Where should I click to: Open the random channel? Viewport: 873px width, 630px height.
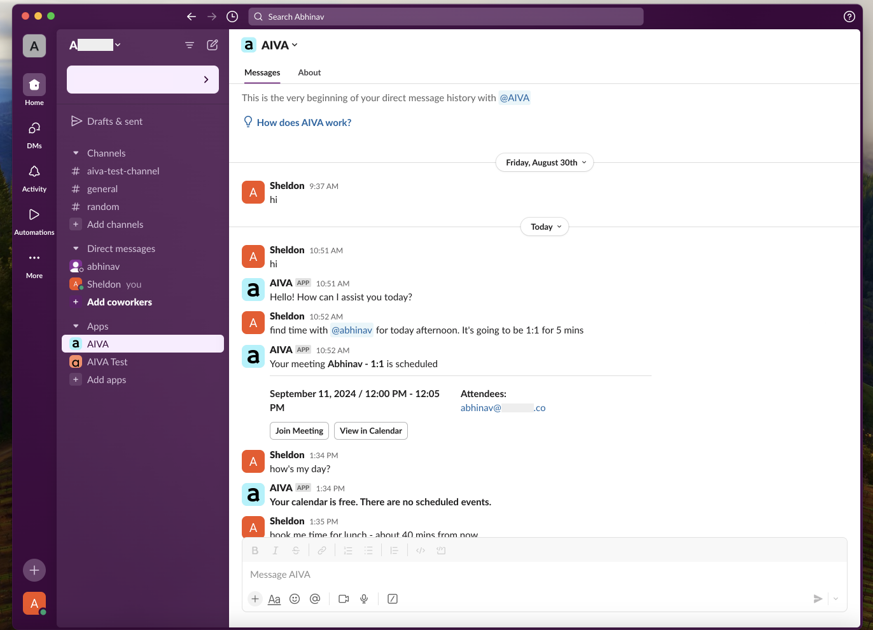[x=143, y=207]
